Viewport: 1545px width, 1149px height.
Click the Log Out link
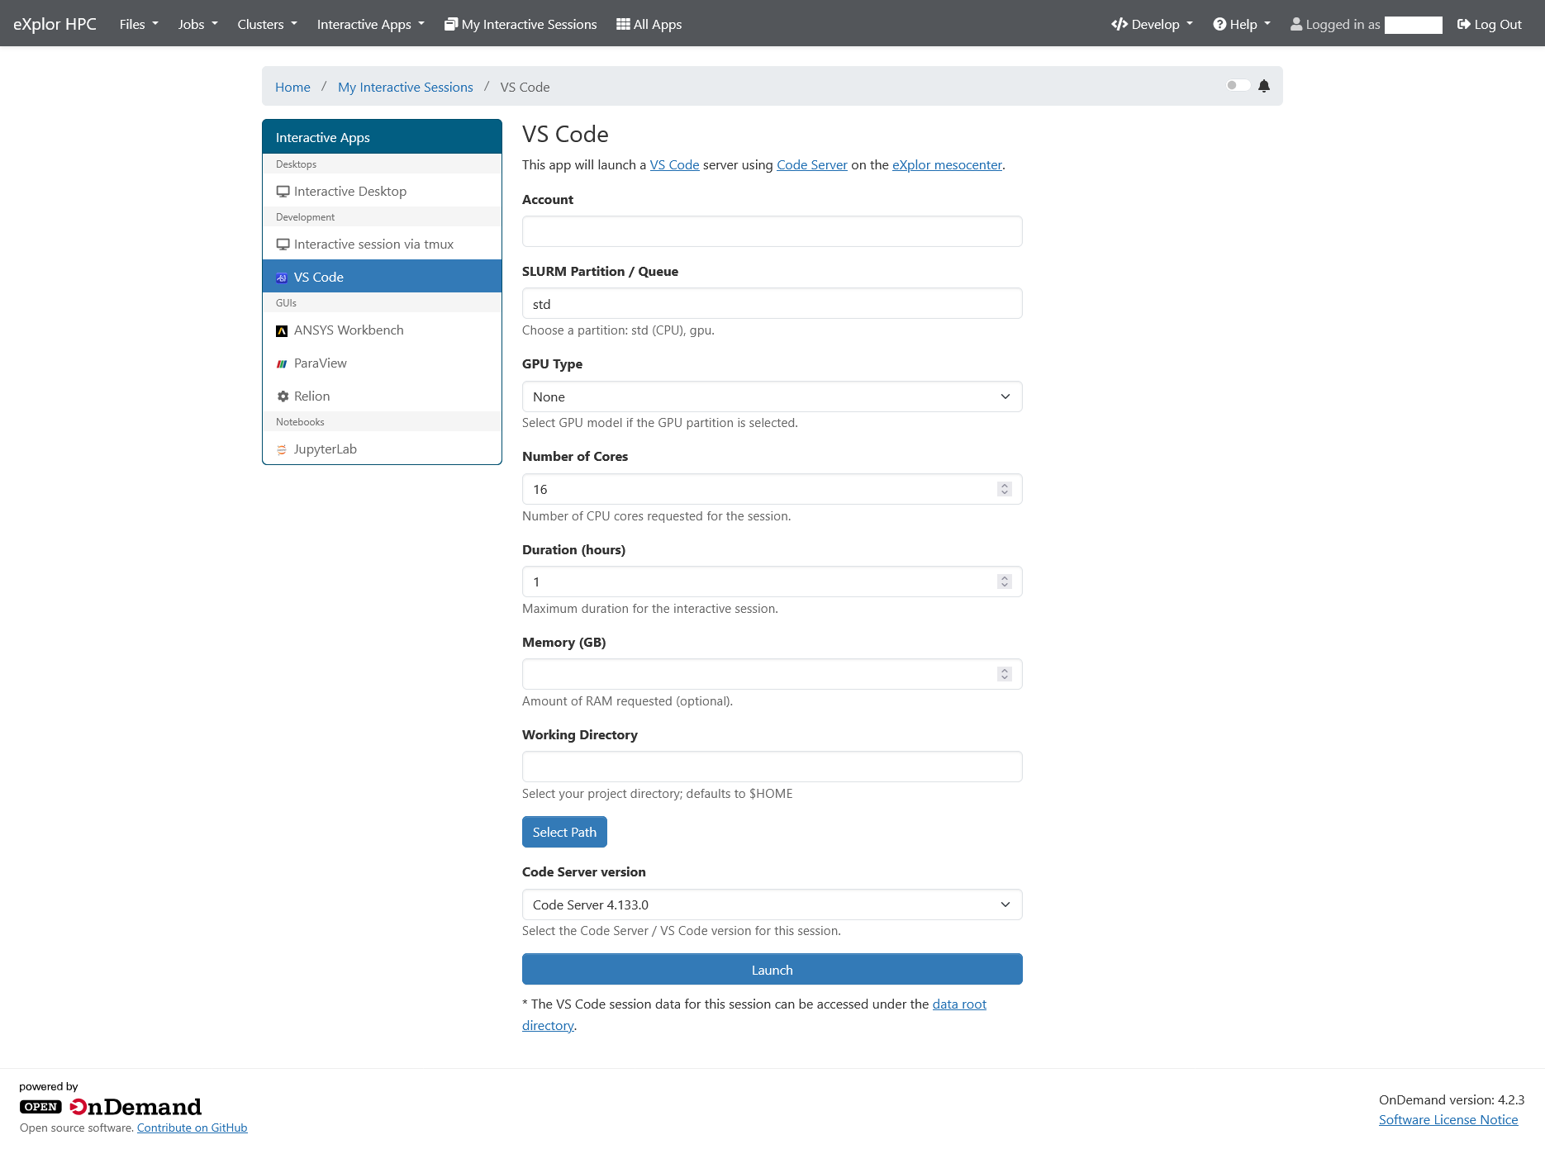[x=1489, y=24]
